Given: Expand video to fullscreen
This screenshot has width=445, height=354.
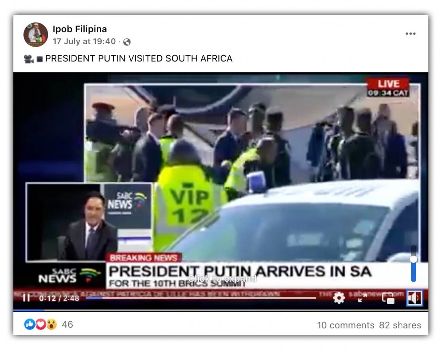Looking at the screenshot, I should tap(362, 298).
